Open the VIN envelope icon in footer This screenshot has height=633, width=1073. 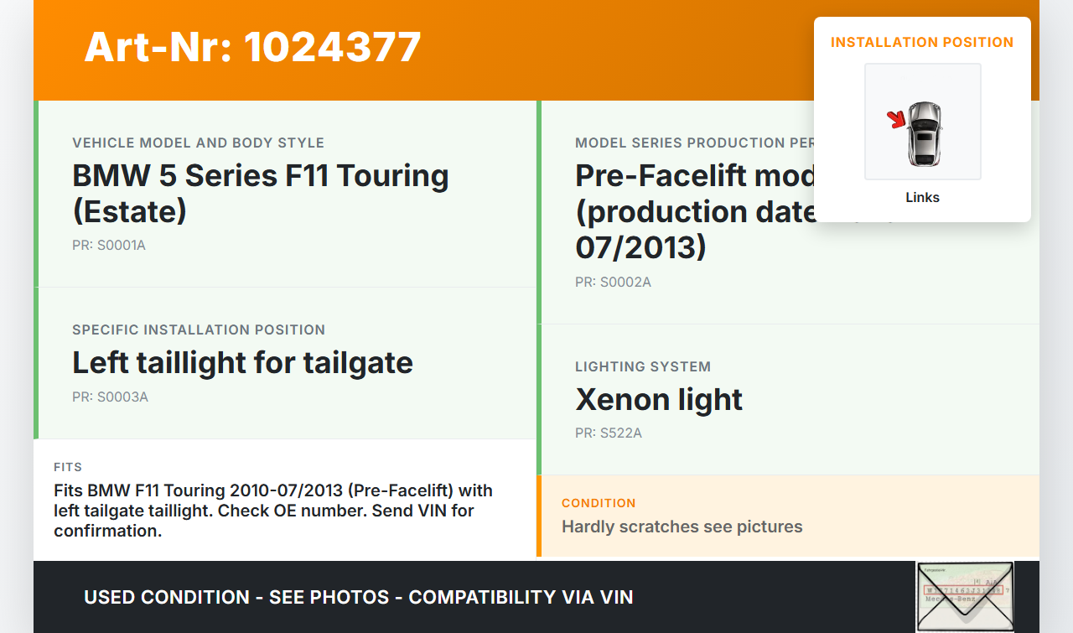coord(964,596)
